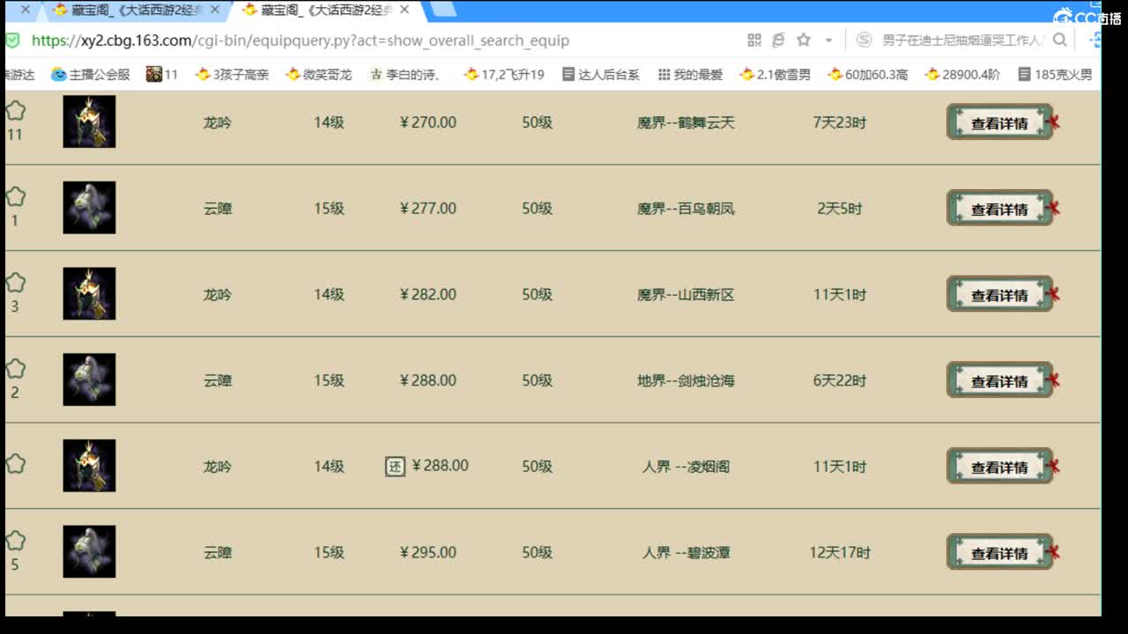
Task: View details for ¥295.00 云障 listing
Action: pos(1000,553)
